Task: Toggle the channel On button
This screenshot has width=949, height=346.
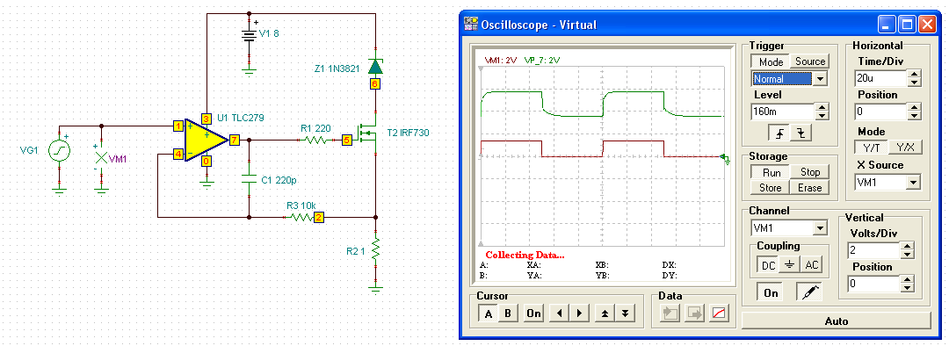Action: pyautogui.click(x=771, y=292)
